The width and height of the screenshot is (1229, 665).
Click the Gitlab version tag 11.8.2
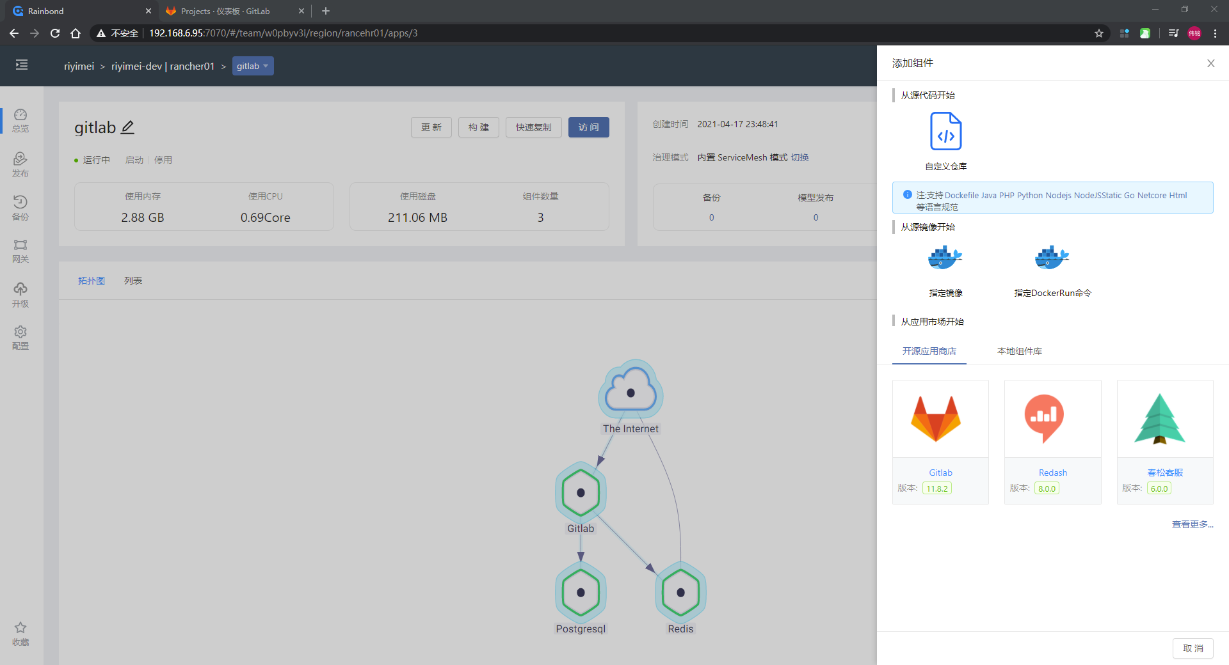click(937, 489)
